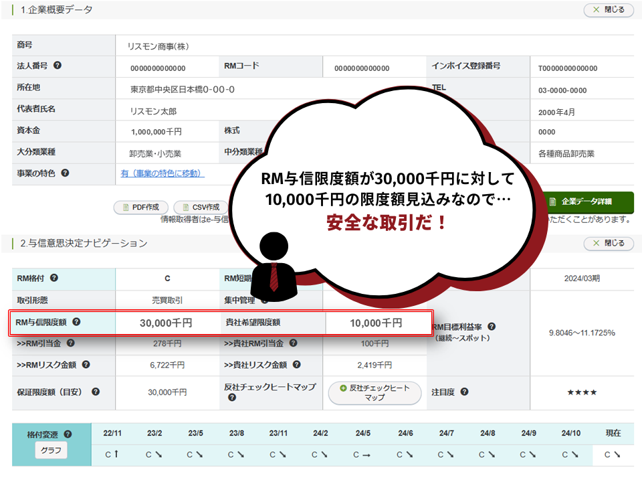
Task: Click help icon beside >>貴社リスク金額
Action: (x=296, y=365)
